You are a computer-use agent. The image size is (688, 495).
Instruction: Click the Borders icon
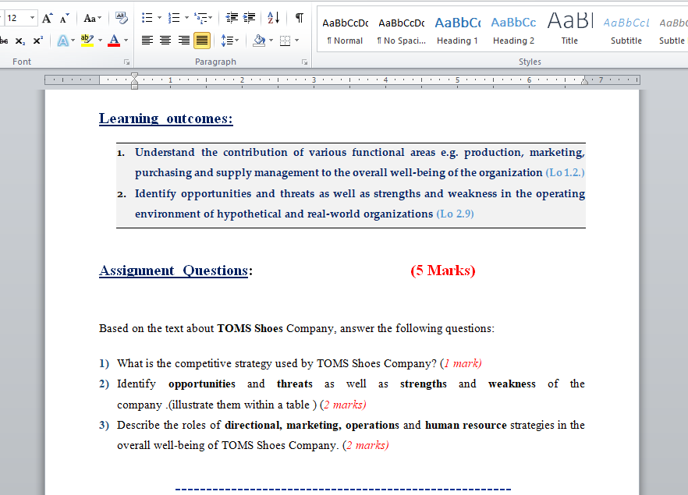[285, 41]
